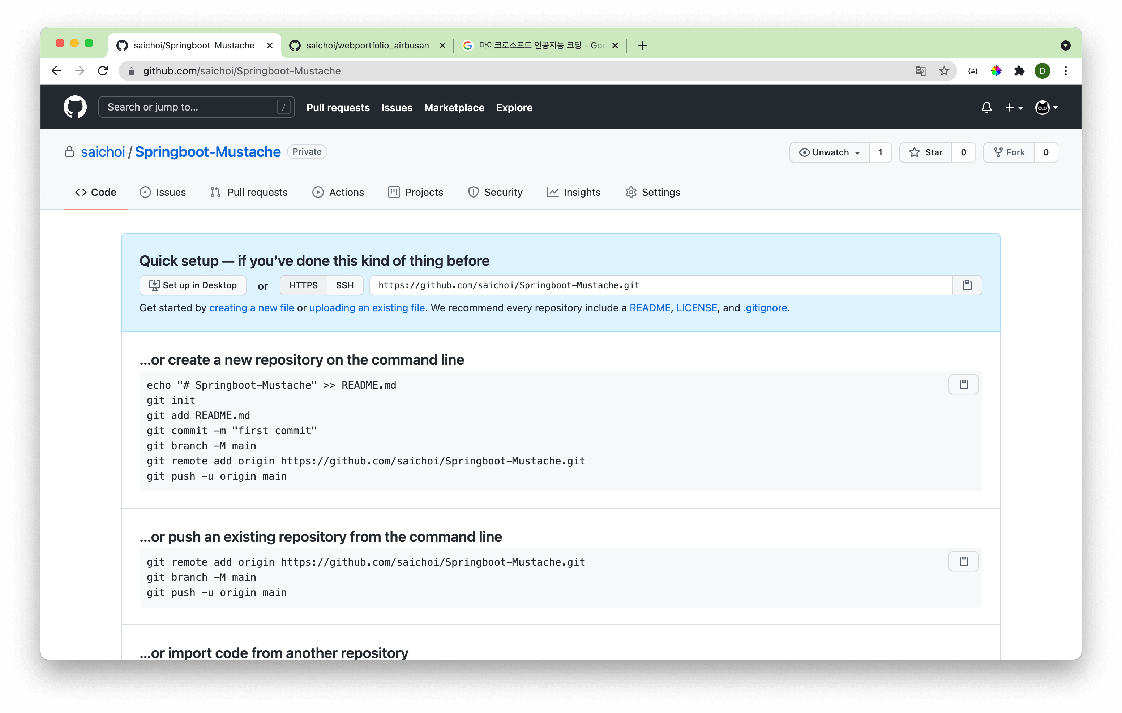Image resolution: width=1122 pixels, height=713 pixels.
Task: Click the curly braces extension icon
Action: [972, 71]
